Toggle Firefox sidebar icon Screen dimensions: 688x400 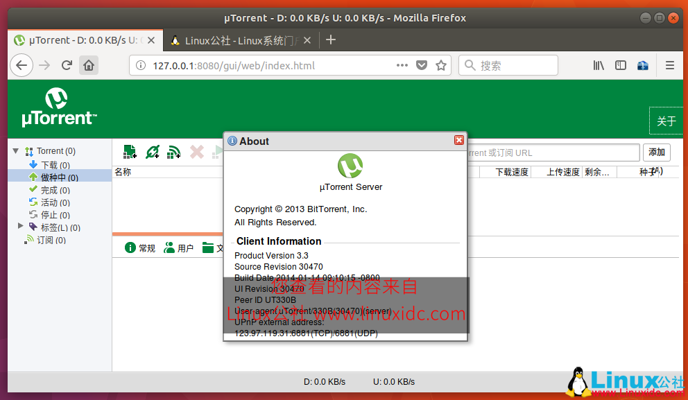621,65
